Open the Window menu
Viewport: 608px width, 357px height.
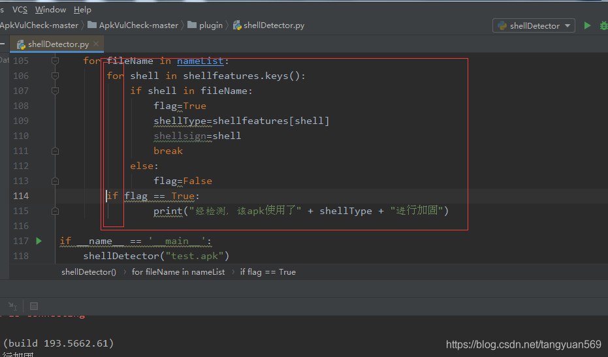coord(50,10)
